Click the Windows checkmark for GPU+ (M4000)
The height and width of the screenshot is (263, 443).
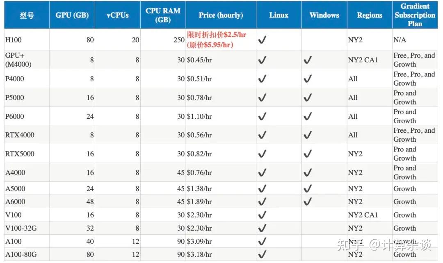308,60
